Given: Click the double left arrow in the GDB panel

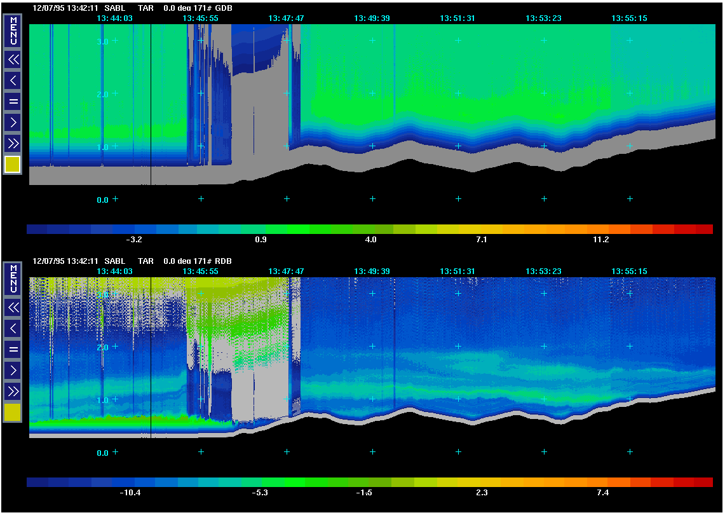Looking at the screenshot, I should click(13, 60).
